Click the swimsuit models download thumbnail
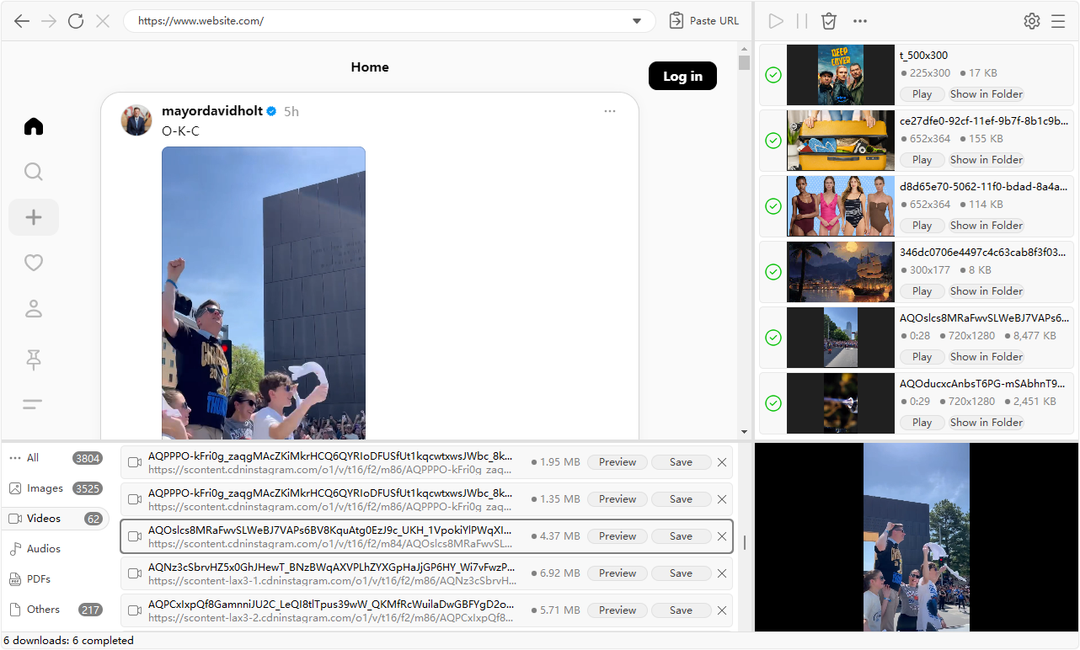 [840, 206]
